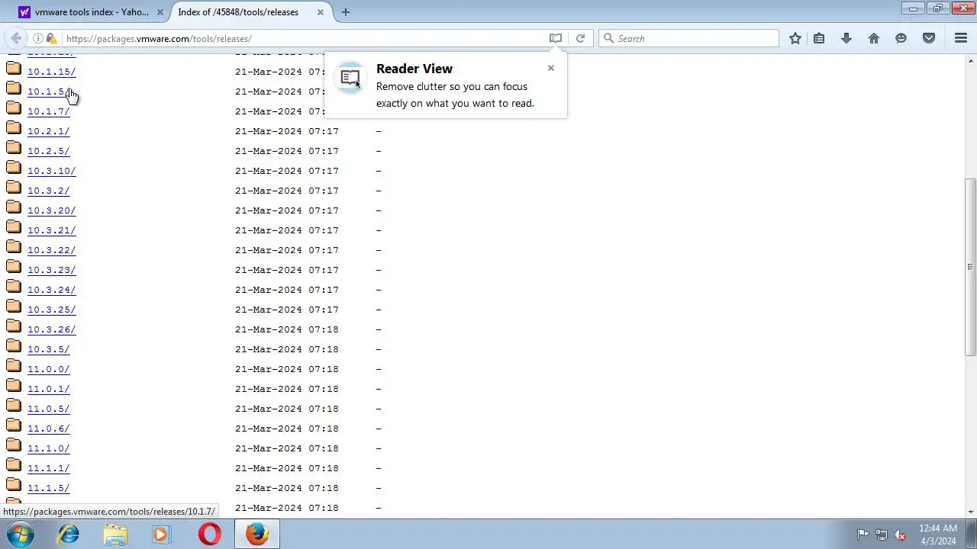
Task: Open the 10.1.7/ folder link
Action: click(x=48, y=111)
